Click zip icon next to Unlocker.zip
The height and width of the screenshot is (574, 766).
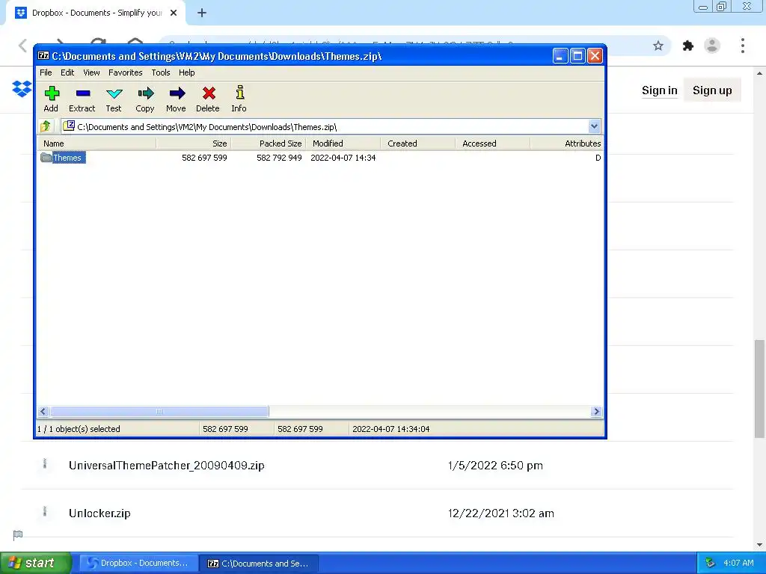pyautogui.click(x=44, y=512)
